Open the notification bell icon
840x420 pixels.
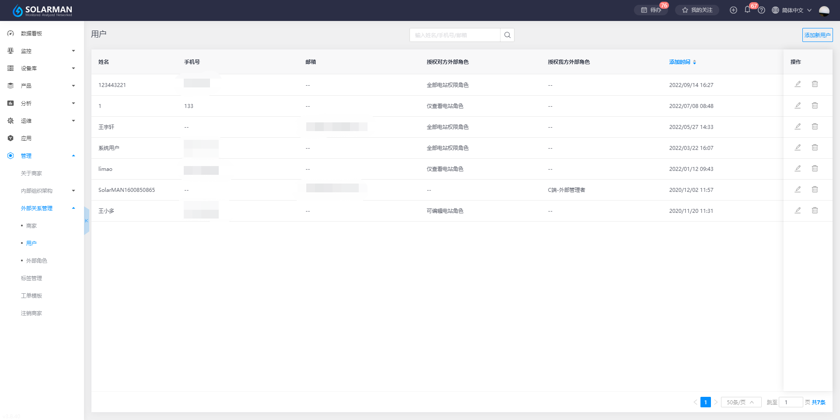[747, 10]
